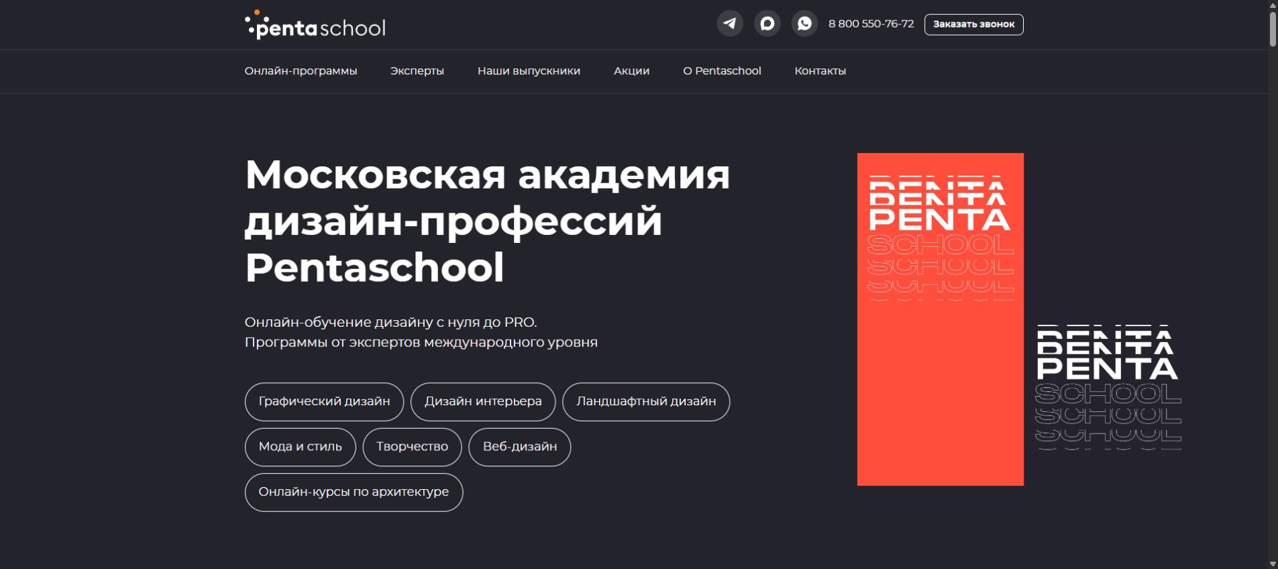Select the Дизайн интерьера category

point(483,401)
